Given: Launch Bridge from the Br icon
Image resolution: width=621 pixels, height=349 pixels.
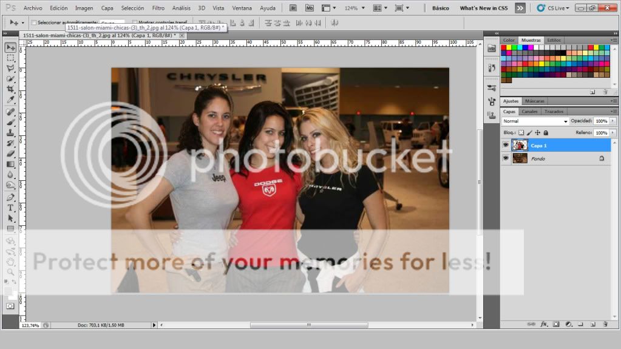Looking at the screenshot, I should click(x=293, y=8).
